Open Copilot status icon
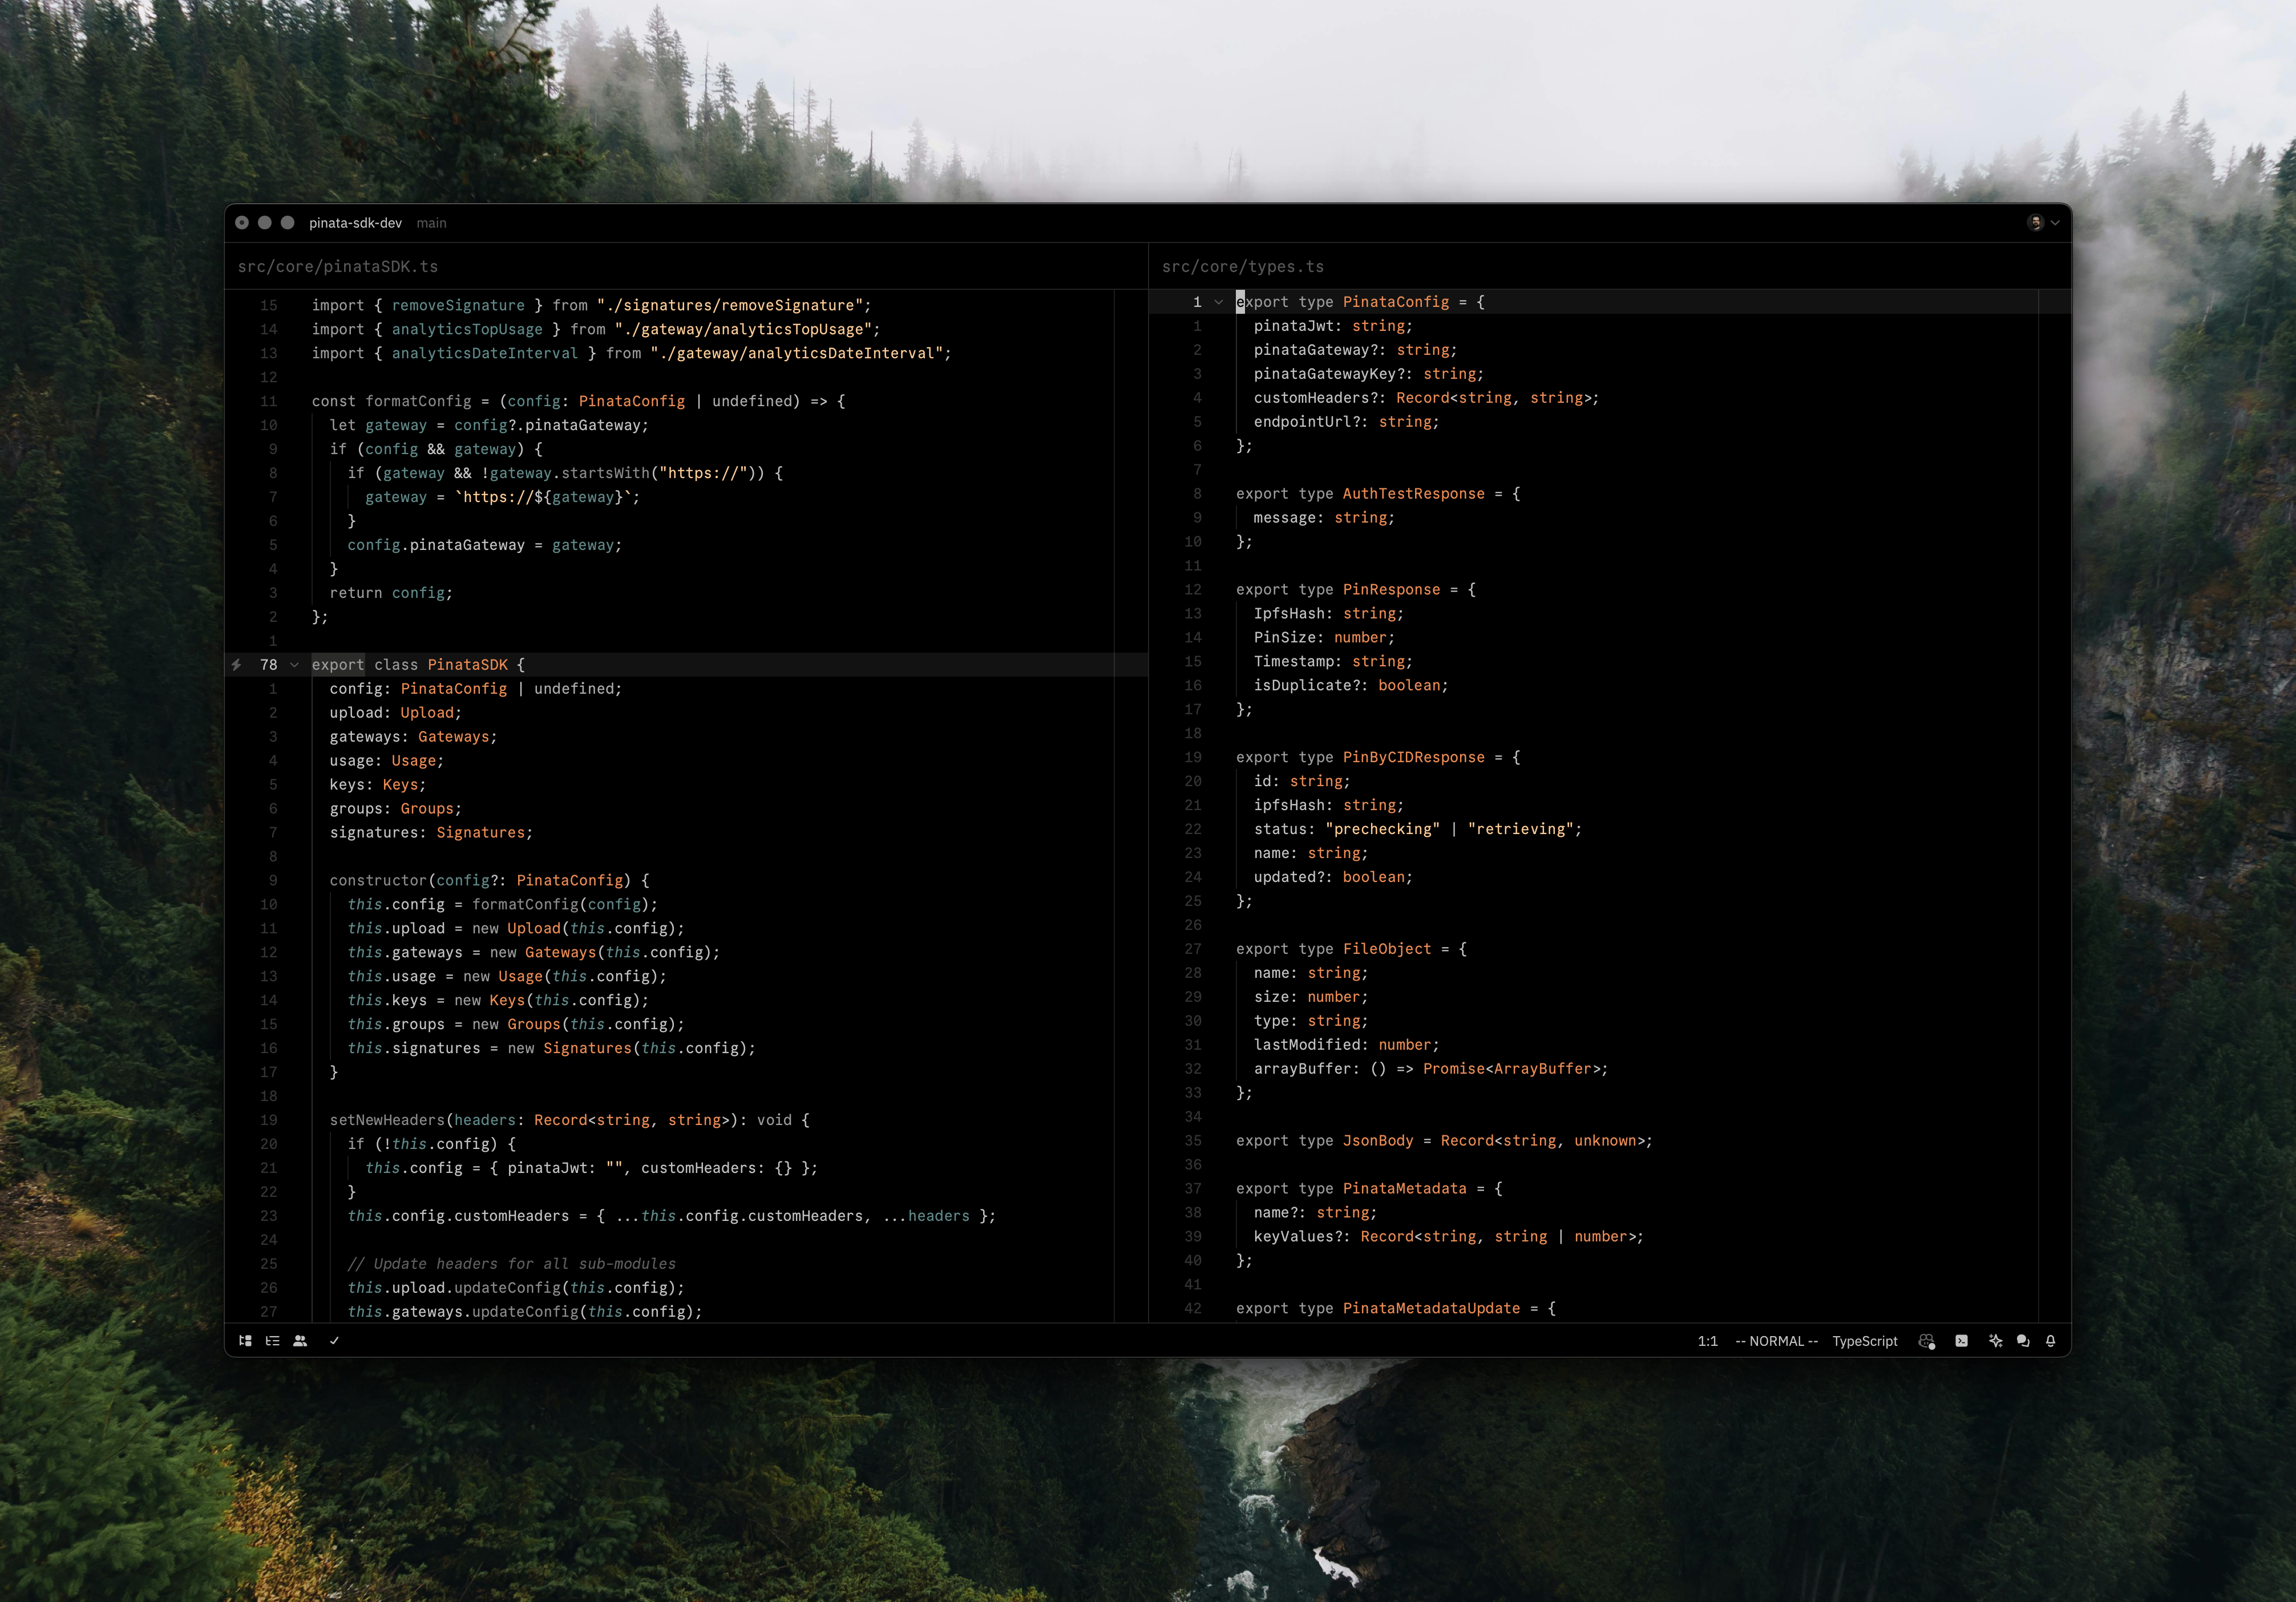Viewport: 2296px width, 1602px height. pos(1927,1341)
